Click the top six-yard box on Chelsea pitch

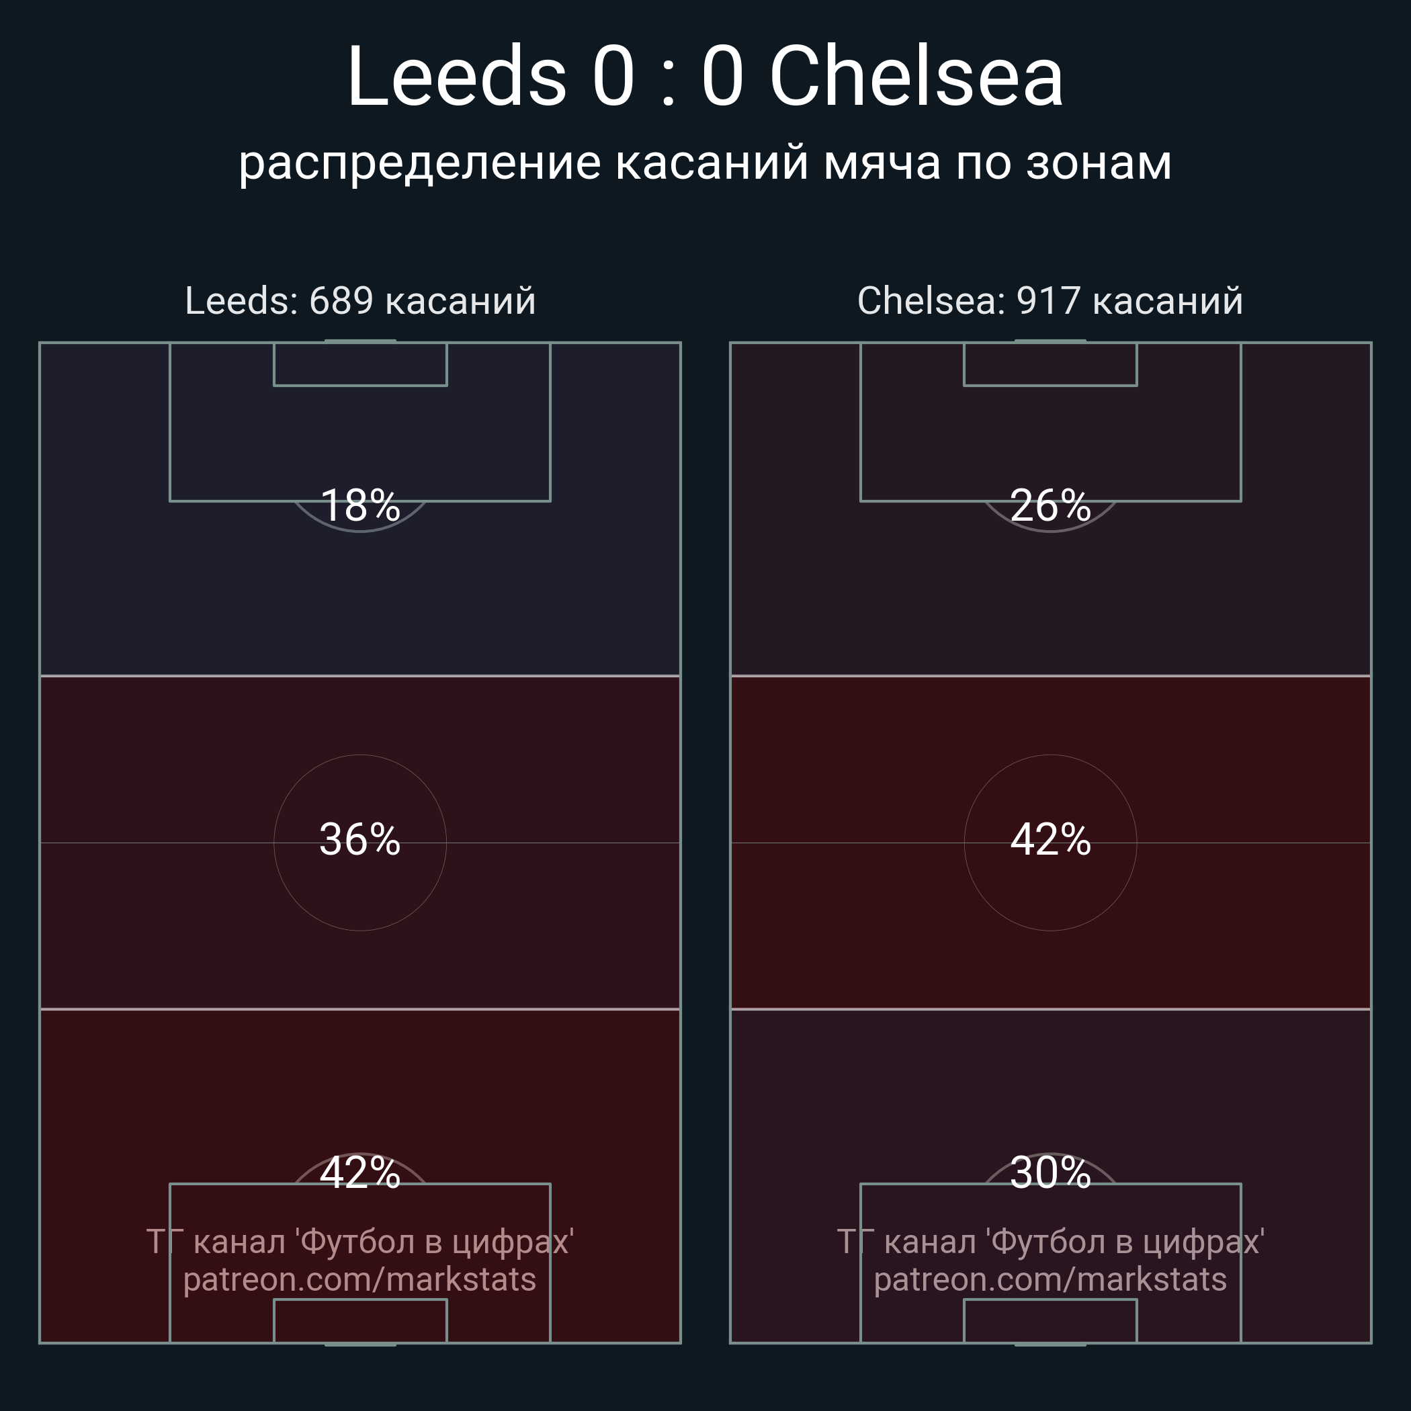pyautogui.click(x=1050, y=364)
